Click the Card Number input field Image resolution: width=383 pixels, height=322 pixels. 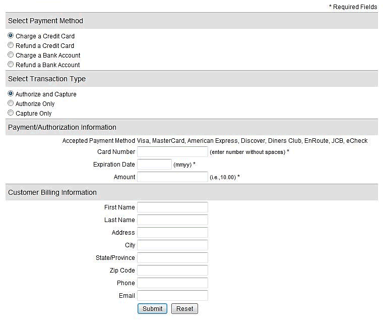coord(172,152)
